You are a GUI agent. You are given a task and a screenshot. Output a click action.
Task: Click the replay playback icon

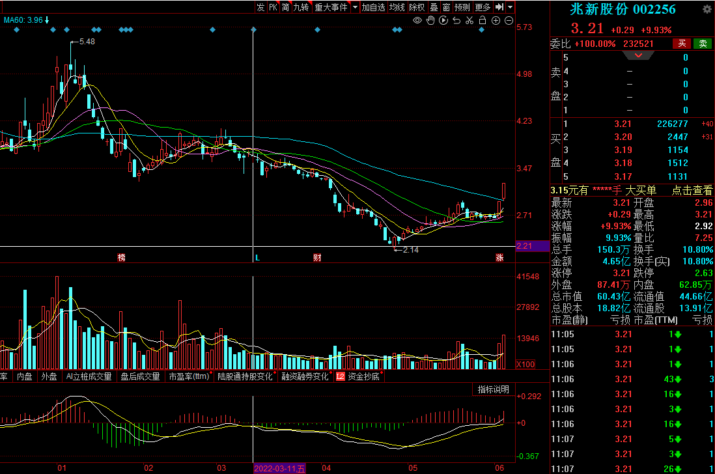(x=443, y=21)
